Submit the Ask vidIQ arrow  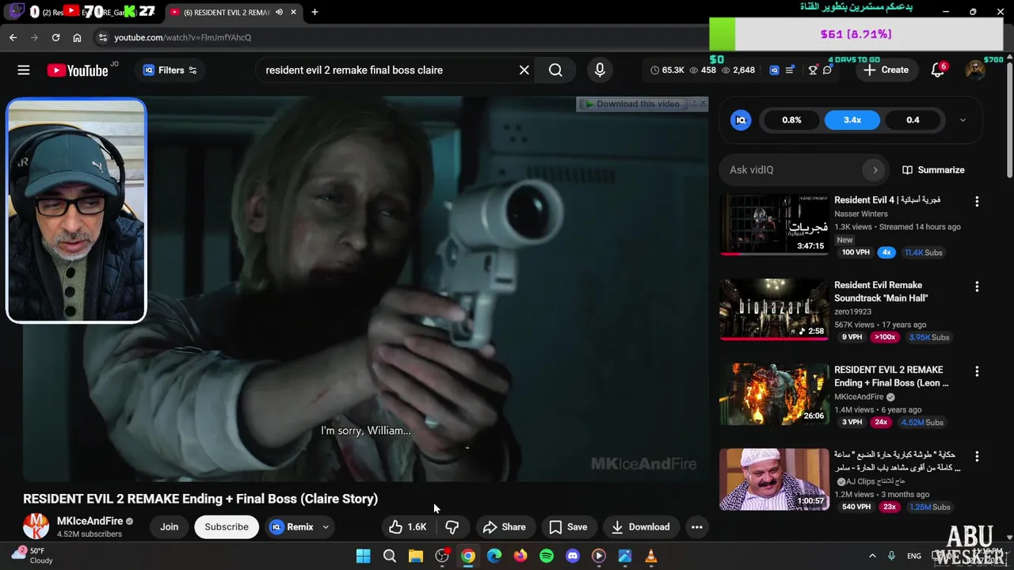(875, 169)
